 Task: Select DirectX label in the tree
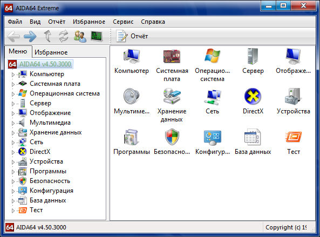pos(40,152)
